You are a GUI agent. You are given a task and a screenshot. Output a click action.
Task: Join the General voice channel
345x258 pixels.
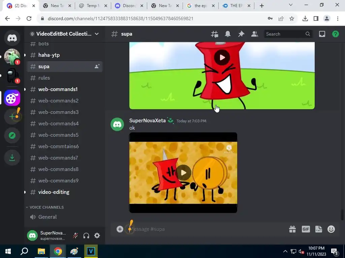point(65,217)
